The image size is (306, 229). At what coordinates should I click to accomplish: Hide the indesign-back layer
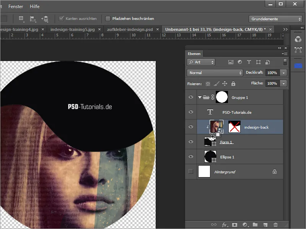tap(191, 127)
